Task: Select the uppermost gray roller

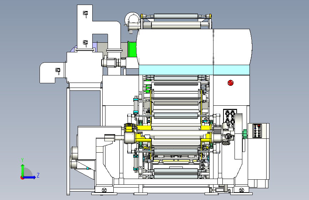Action: click(x=176, y=16)
